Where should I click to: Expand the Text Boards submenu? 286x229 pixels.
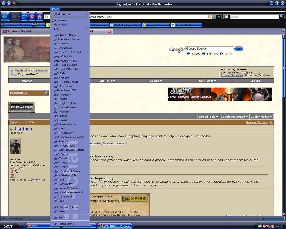point(70,14)
